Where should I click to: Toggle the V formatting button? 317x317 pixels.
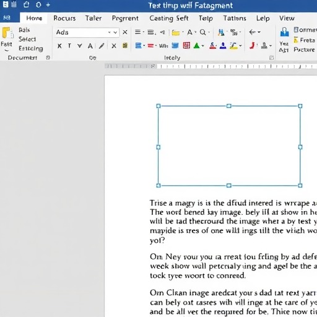(x=80, y=46)
